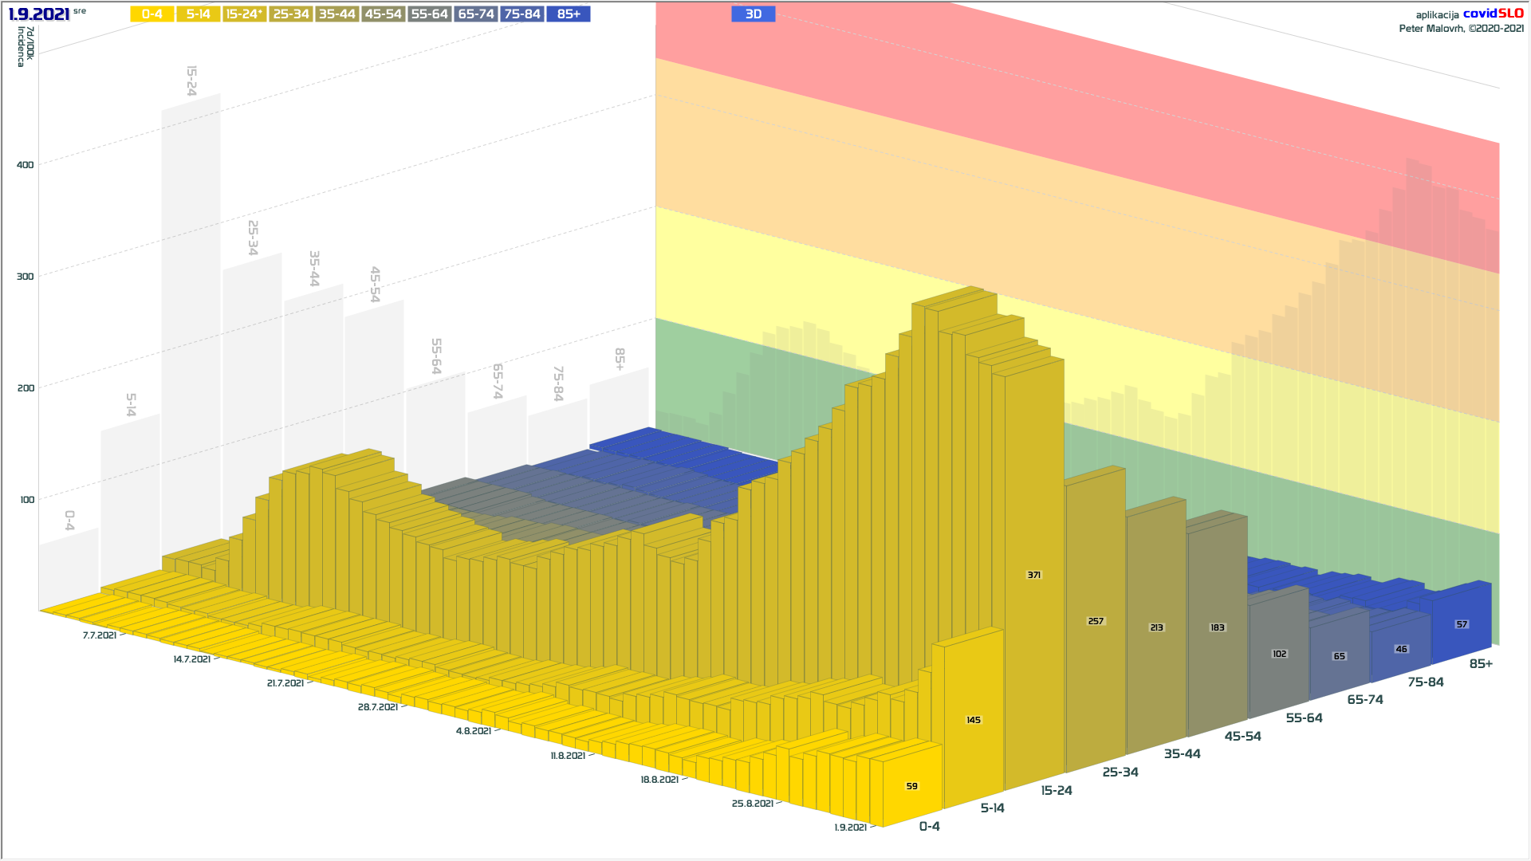Click the 25.8.2021 date axis marker
The width and height of the screenshot is (1531, 861).
click(752, 804)
